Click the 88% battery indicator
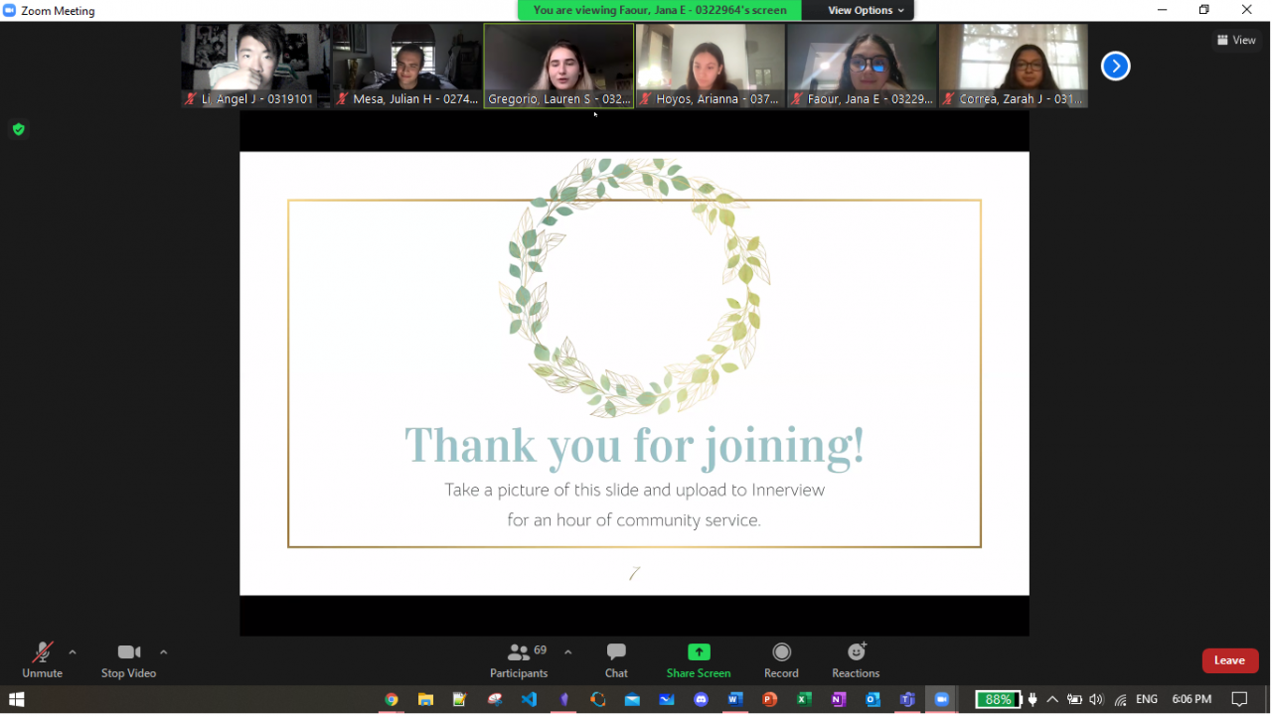 coord(998,700)
